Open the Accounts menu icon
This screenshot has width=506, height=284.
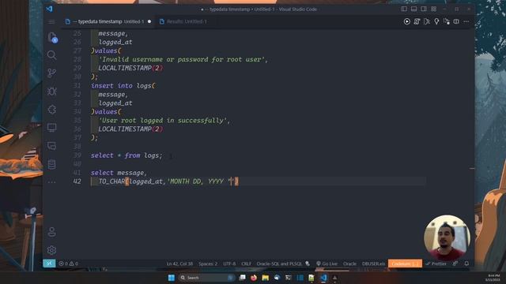[51, 232]
